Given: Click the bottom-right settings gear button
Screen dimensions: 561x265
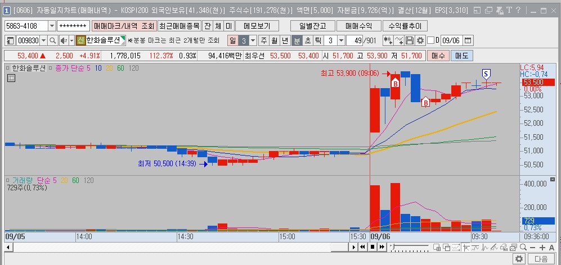Looking at the screenshot, I should (x=519, y=259).
